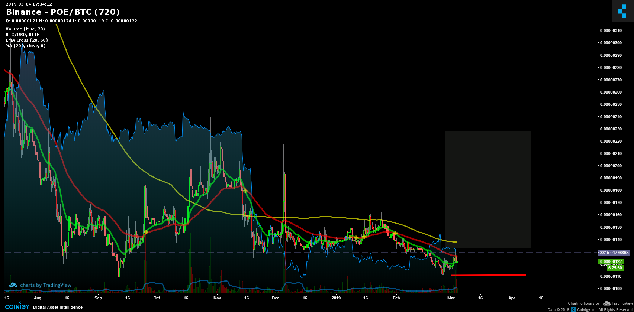Click the '2019' label on the time axis
Viewport: 634px width, 312px height.
(336, 298)
